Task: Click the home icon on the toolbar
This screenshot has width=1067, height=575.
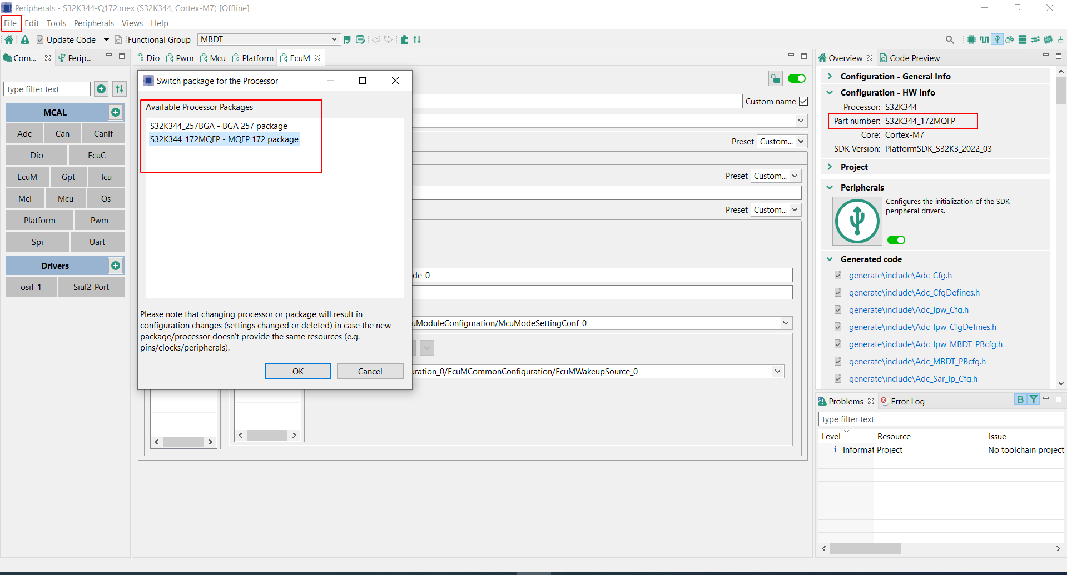Action: (8, 39)
